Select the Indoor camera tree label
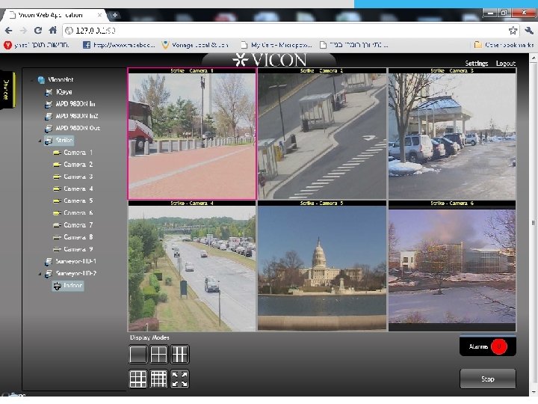Screen dimensions: 538x404 72,286
